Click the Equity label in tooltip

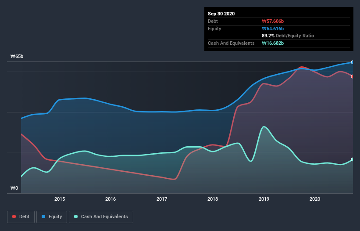(214, 29)
